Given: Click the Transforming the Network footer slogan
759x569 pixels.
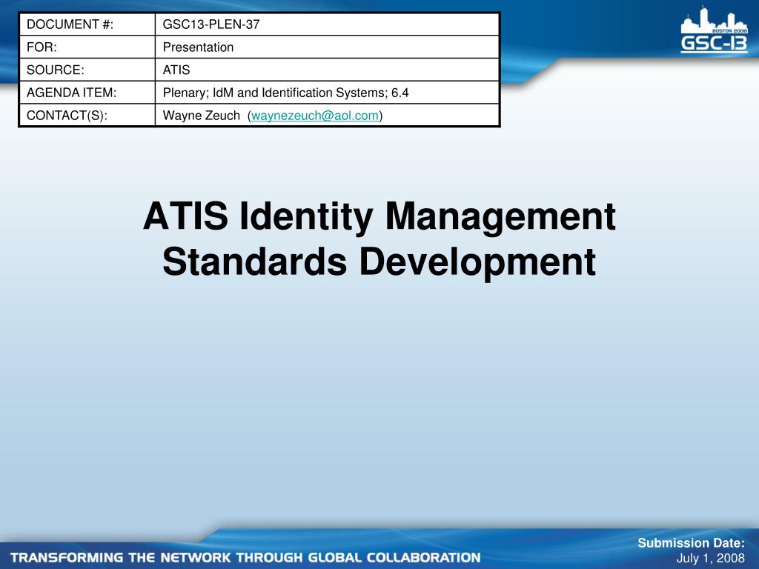Looking at the screenshot, I should (245, 557).
